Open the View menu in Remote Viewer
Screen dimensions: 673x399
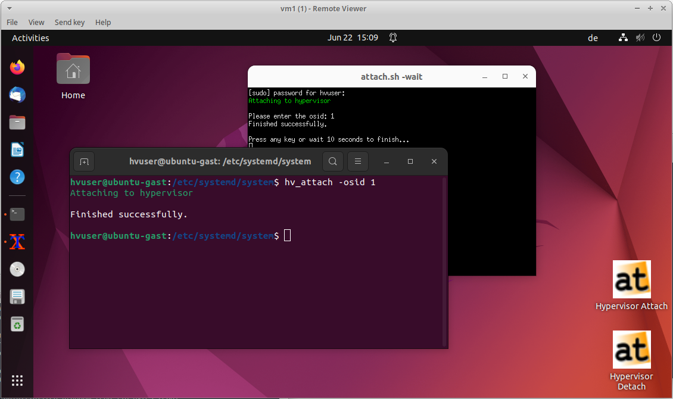coord(36,22)
